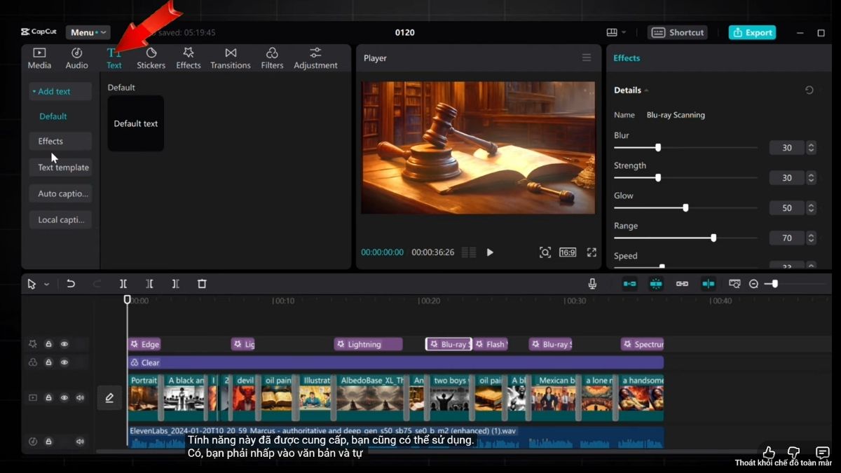841x473 pixels.
Task: Open the Menu dropdown
Action: pos(88,32)
